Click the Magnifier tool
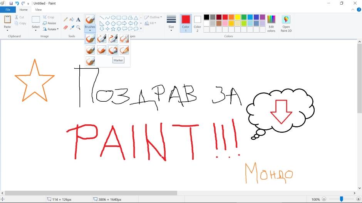Screen dimensions: 362x203 point(78,27)
